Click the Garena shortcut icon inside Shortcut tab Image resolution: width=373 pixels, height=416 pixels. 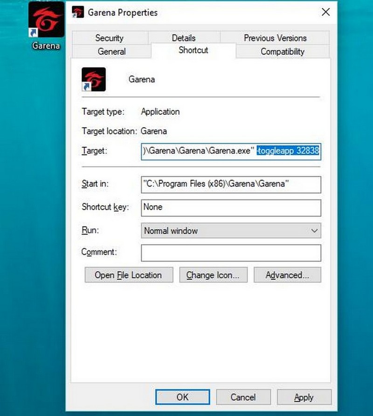94,79
